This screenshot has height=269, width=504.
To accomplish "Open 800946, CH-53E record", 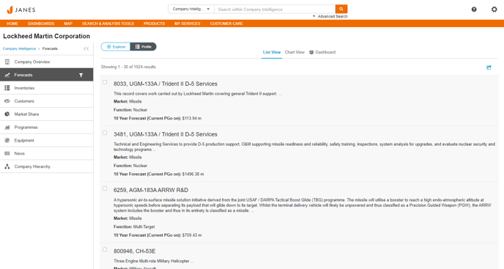I will (134, 251).
